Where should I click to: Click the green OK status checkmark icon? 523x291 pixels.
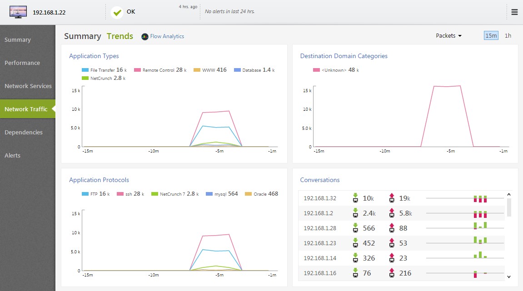click(x=117, y=12)
